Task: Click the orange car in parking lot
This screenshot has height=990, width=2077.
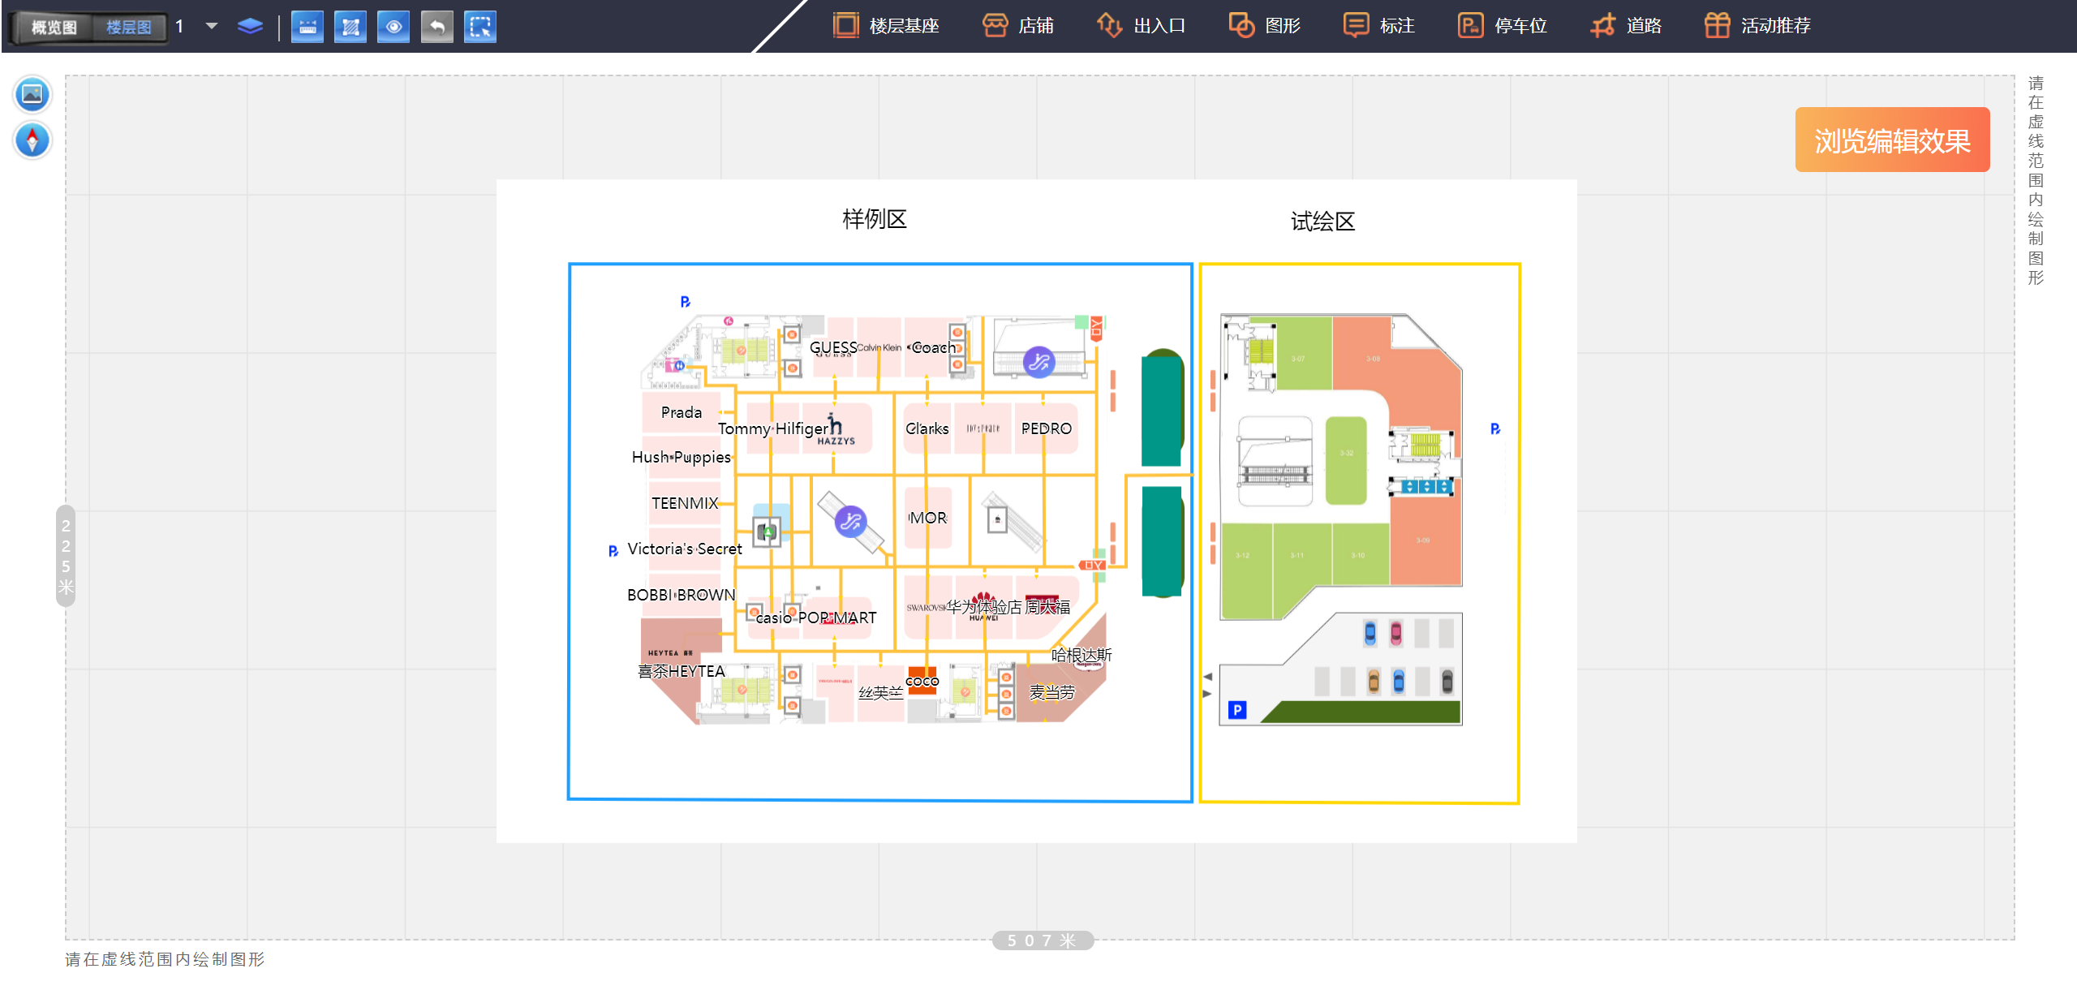Action: (1374, 681)
